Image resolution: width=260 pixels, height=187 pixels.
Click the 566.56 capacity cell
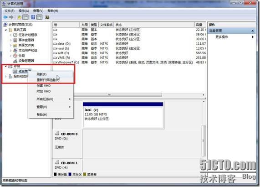[x=201, y=53]
